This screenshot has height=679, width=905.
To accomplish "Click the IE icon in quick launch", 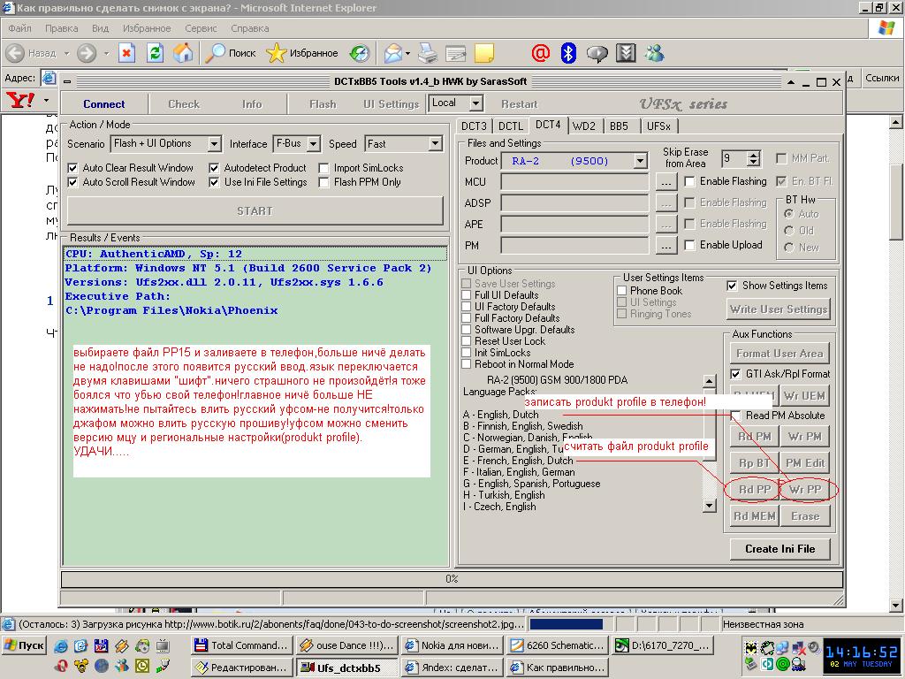I will coord(61,645).
